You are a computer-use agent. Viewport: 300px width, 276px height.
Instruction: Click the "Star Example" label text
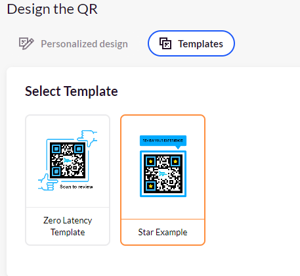[x=163, y=232]
